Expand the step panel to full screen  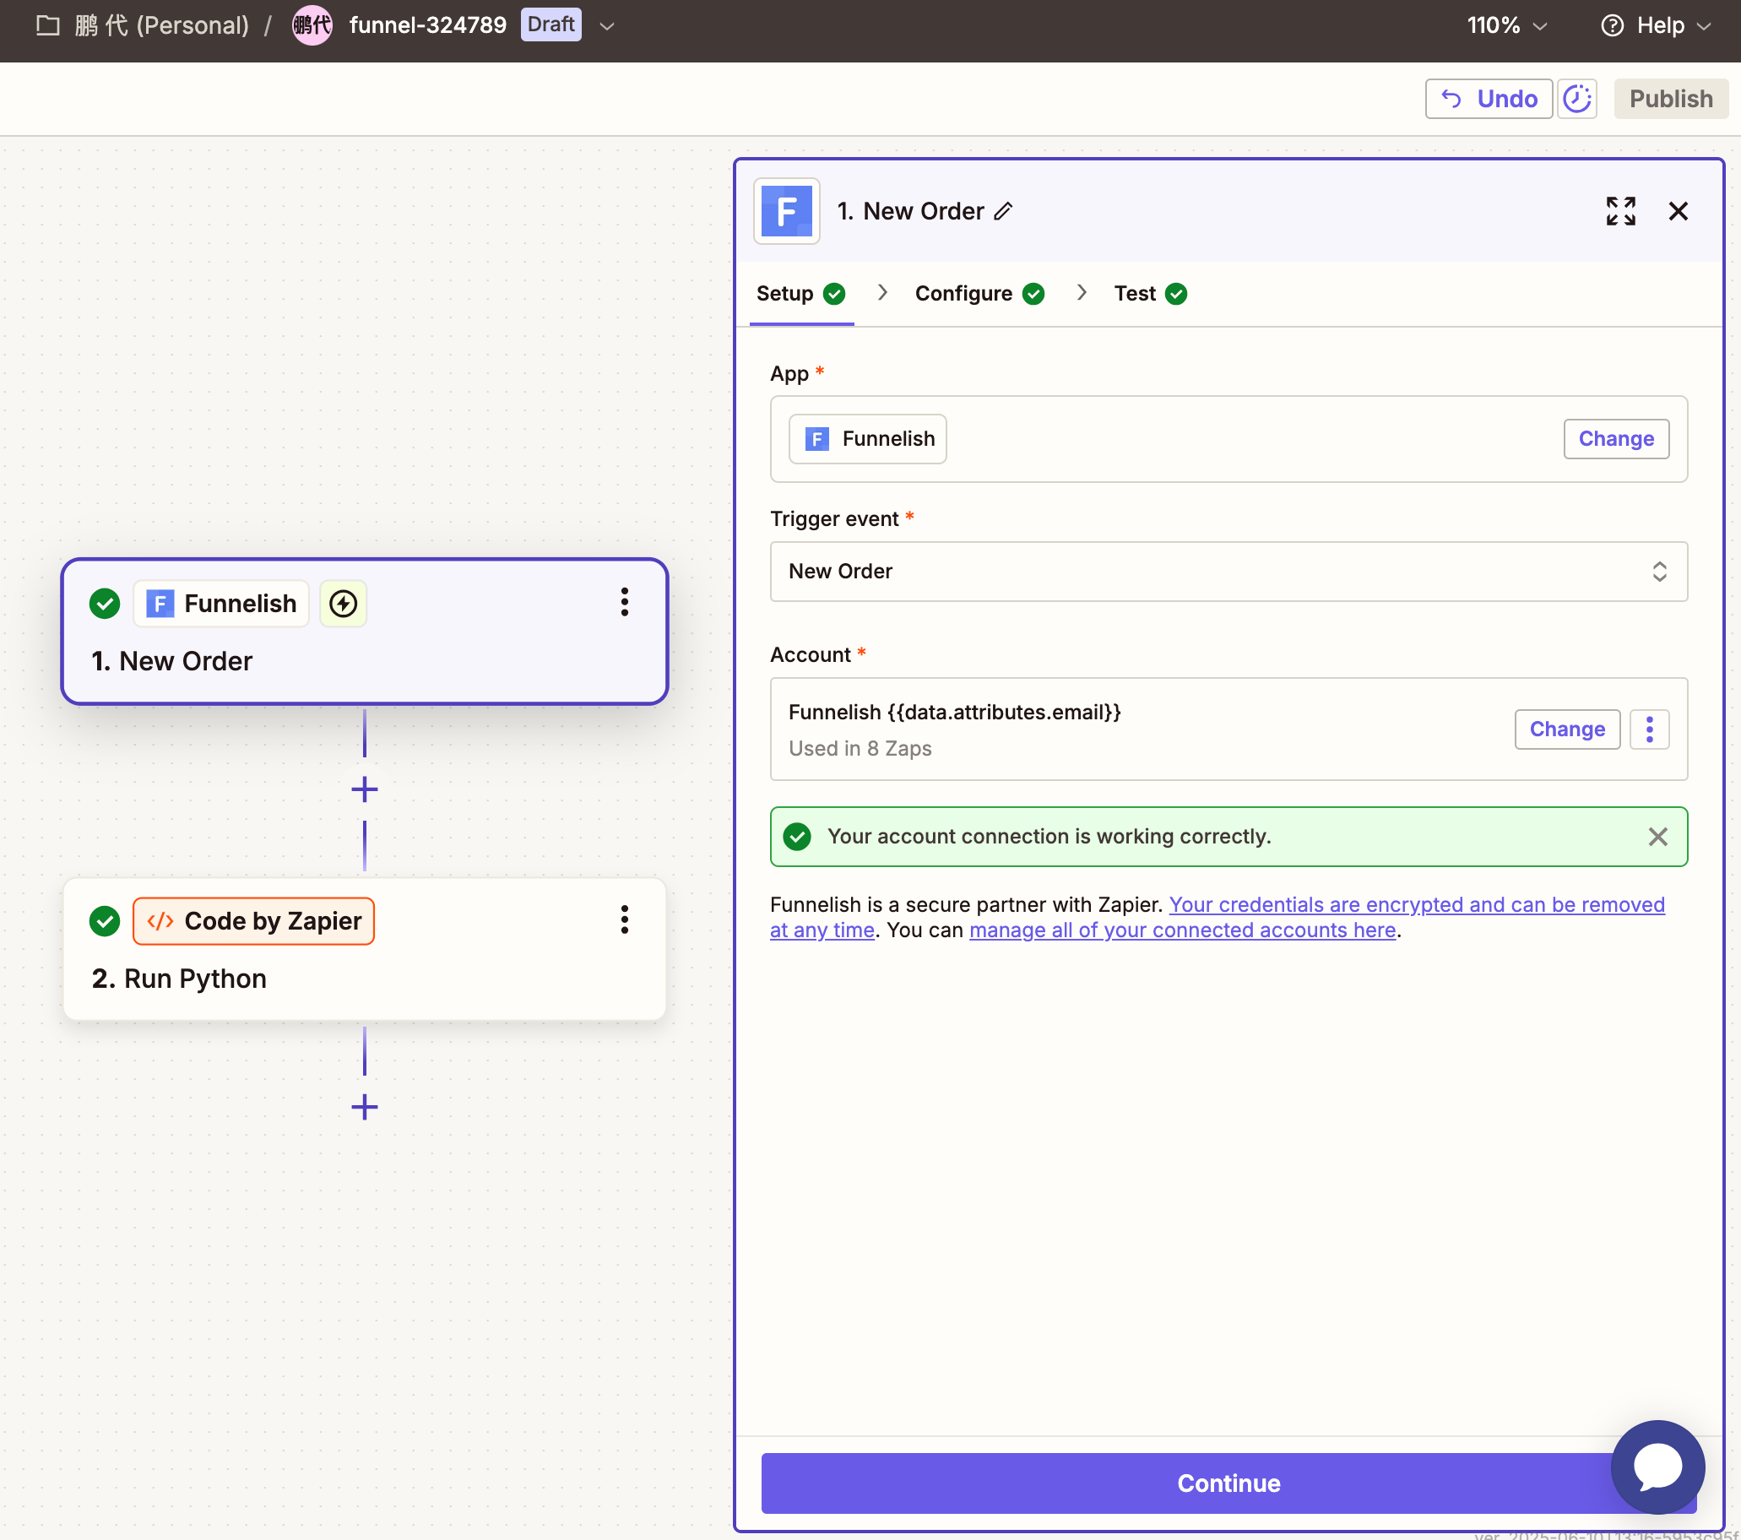click(1620, 211)
